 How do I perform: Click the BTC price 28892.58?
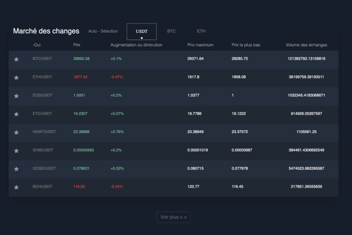point(81,58)
